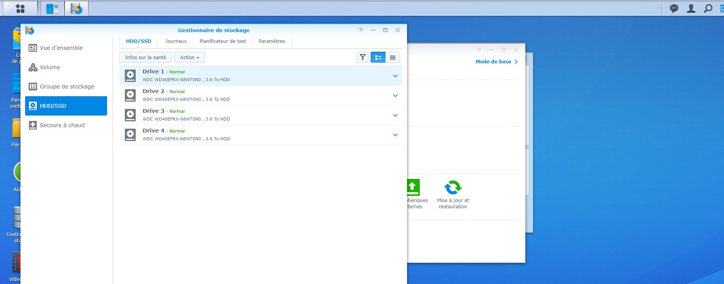Click Storage Manager help question mark
The image size is (724, 284).
(x=361, y=30)
